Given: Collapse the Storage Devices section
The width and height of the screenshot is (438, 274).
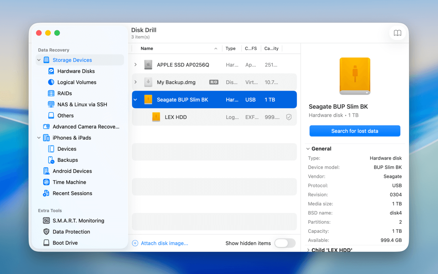Looking at the screenshot, I should pos(39,60).
